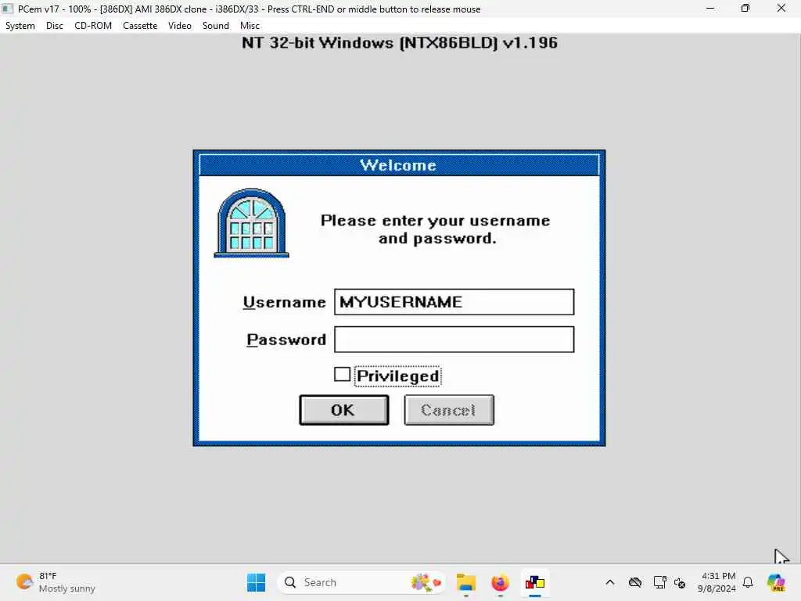Image resolution: width=801 pixels, height=601 pixels.
Task: Click the PCem taskbar icon
Action: pos(535,582)
